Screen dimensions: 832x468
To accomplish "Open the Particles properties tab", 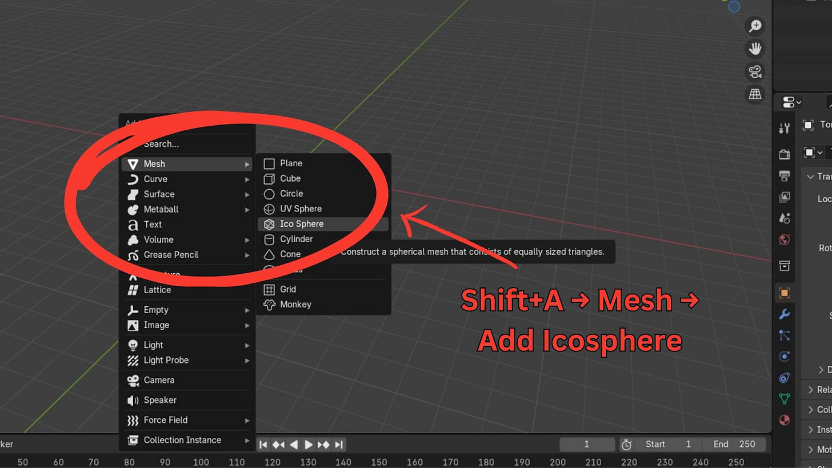I will 785,335.
